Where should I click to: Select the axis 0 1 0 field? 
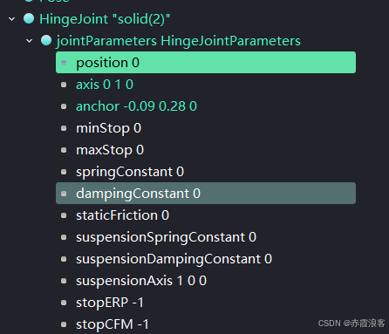(x=206, y=85)
